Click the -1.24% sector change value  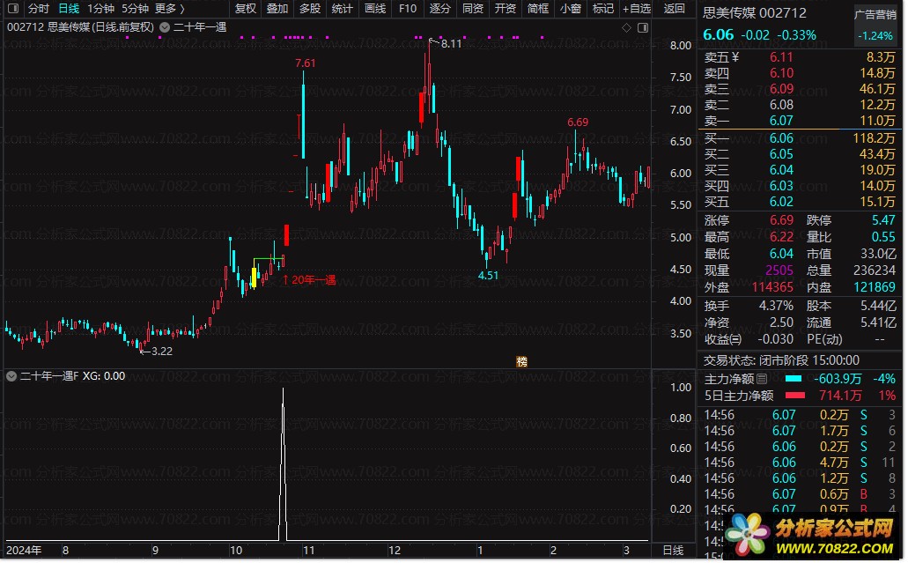(875, 35)
